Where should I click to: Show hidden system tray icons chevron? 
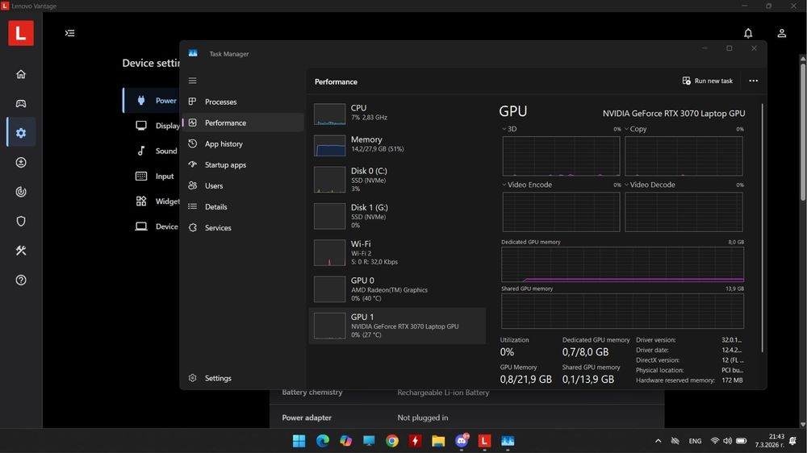click(x=658, y=441)
